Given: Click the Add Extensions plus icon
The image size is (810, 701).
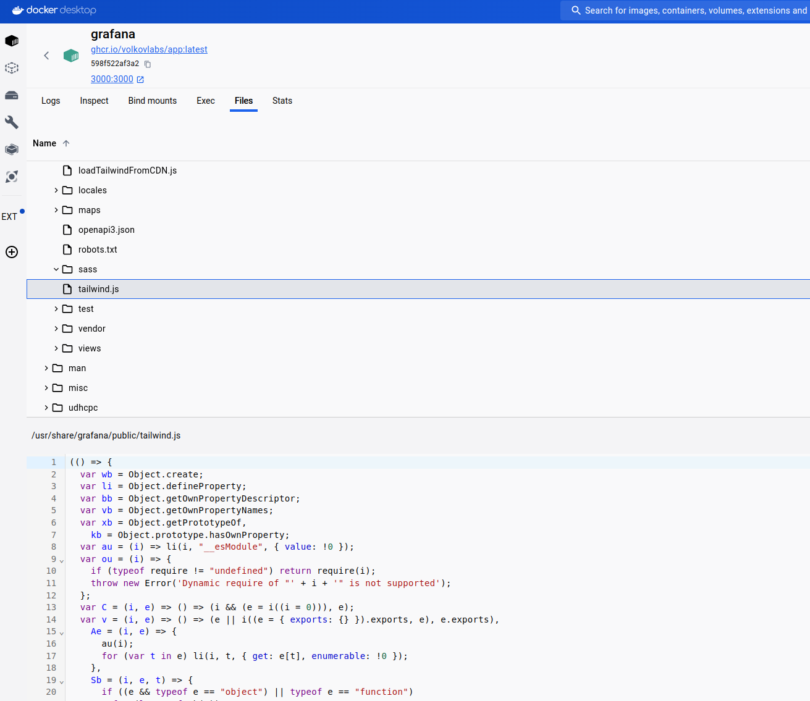Looking at the screenshot, I should point(11,252).
